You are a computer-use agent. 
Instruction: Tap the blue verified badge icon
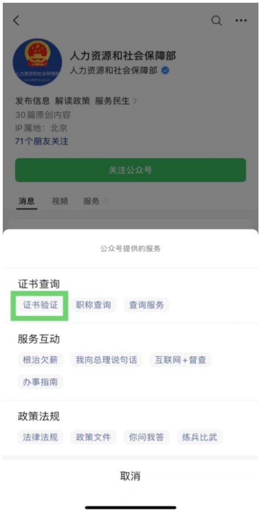click(x=166, y=70)
